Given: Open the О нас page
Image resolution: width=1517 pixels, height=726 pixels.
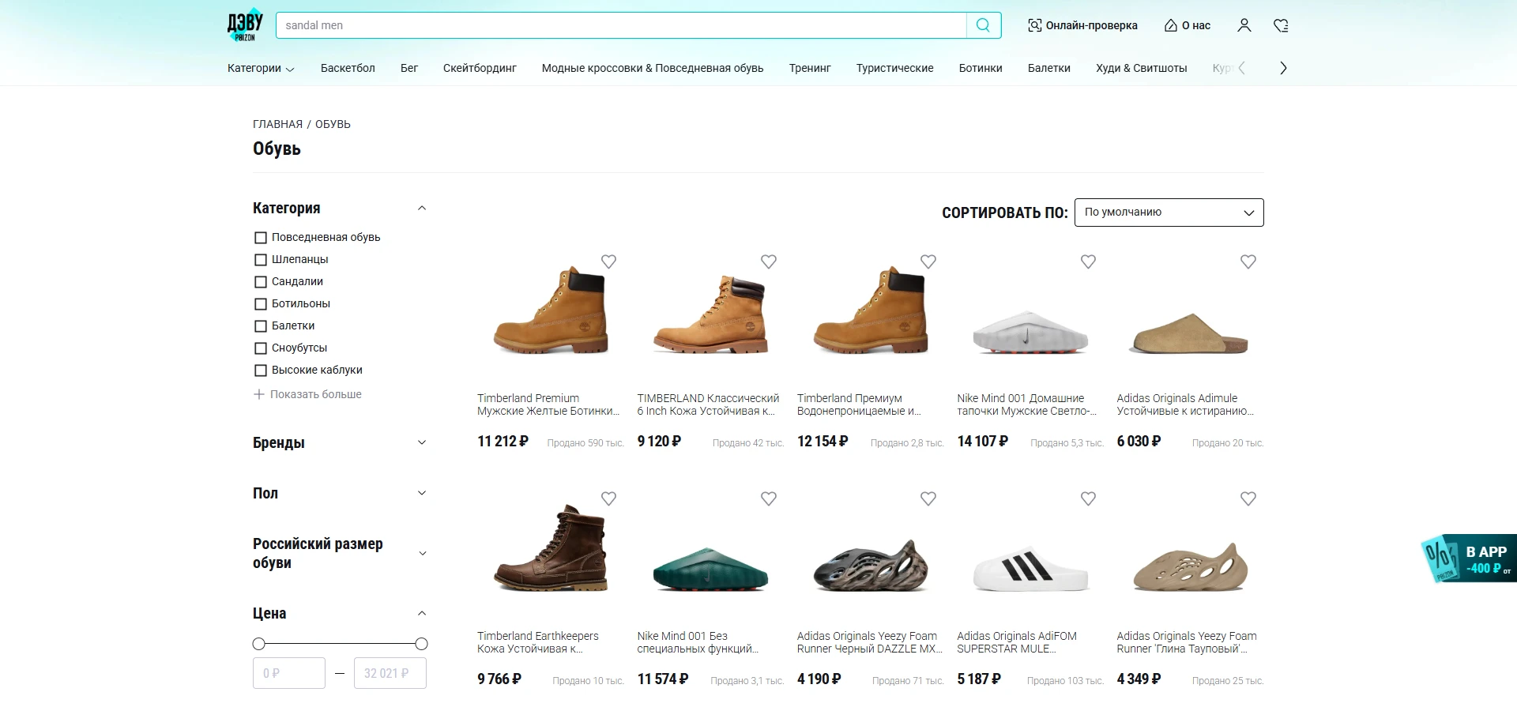Looking at the screenshot, I should pos(1188,25).
